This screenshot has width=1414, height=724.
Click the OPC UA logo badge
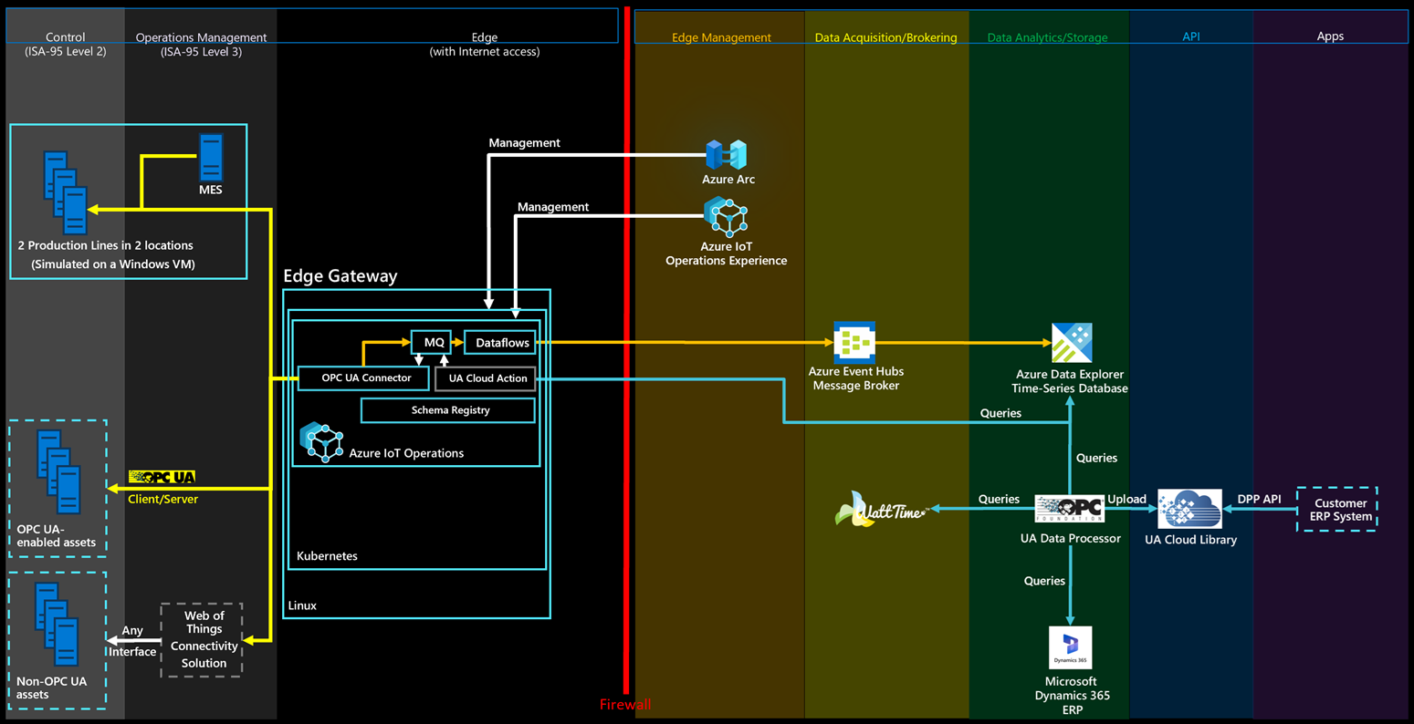click(x=162, y=477)
